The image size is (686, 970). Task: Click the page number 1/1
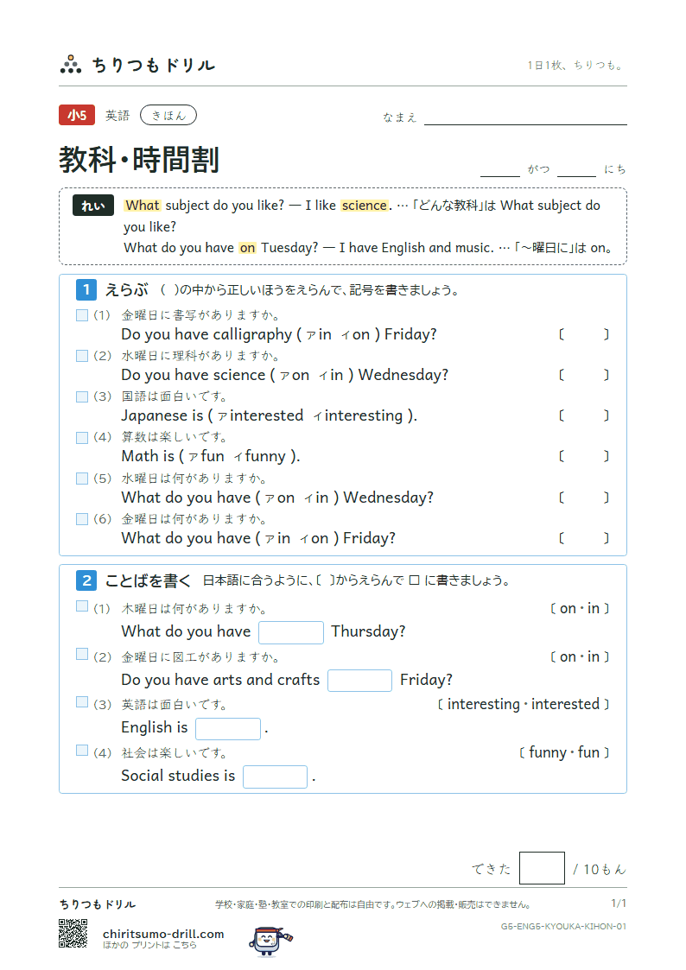click(619, 903)
